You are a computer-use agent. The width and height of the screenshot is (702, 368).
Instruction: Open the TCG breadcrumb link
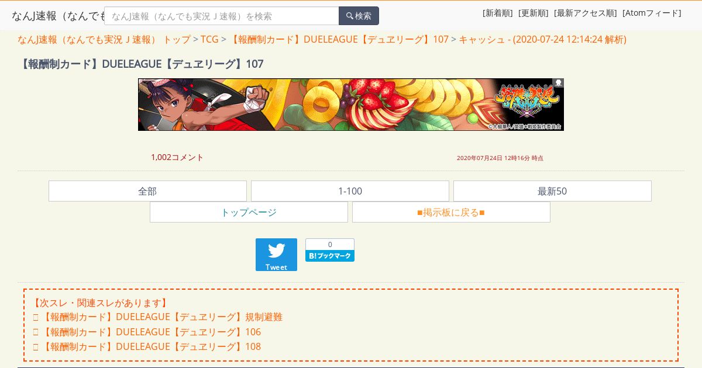click(209, 39)
